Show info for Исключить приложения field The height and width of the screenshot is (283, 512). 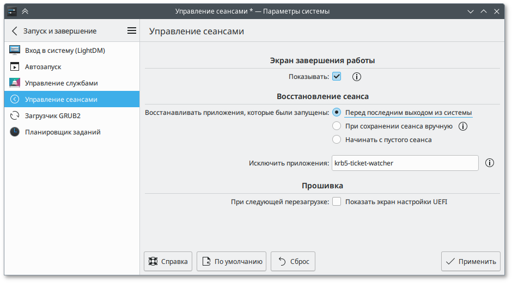coord(490,163)
